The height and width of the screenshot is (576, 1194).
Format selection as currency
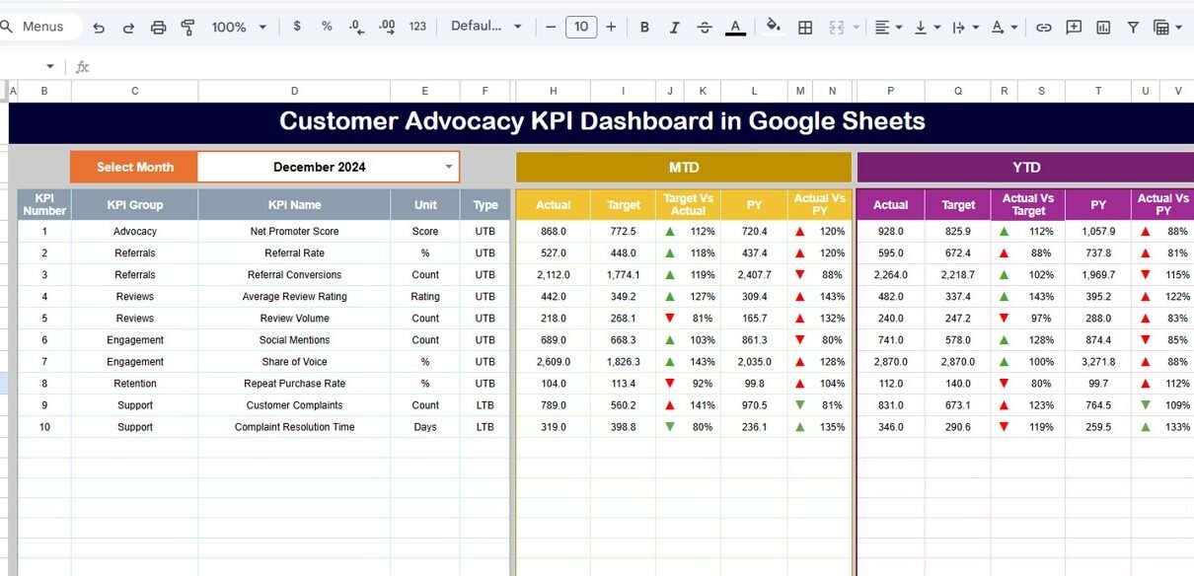click(297, 27)
